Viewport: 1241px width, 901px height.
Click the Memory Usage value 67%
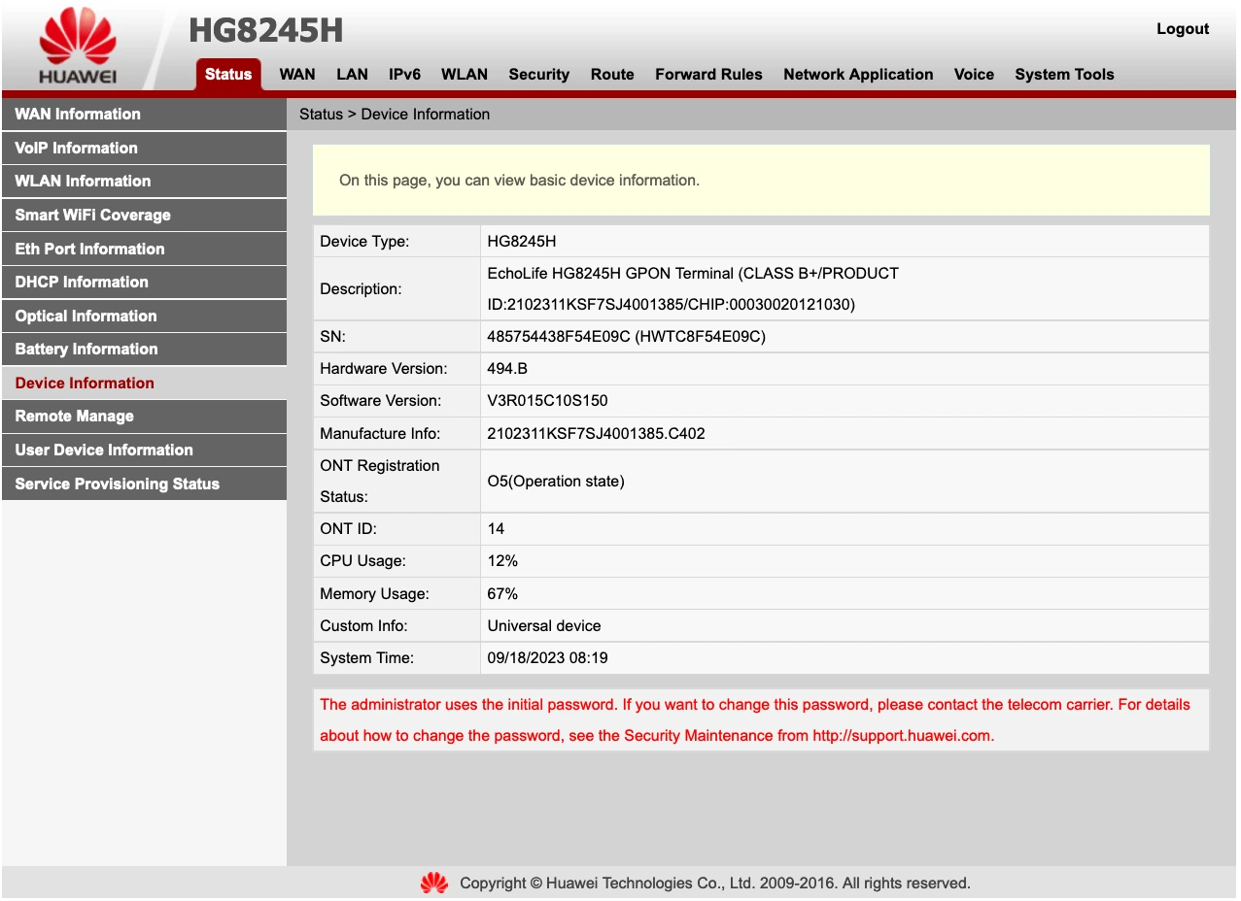(502, 594)
